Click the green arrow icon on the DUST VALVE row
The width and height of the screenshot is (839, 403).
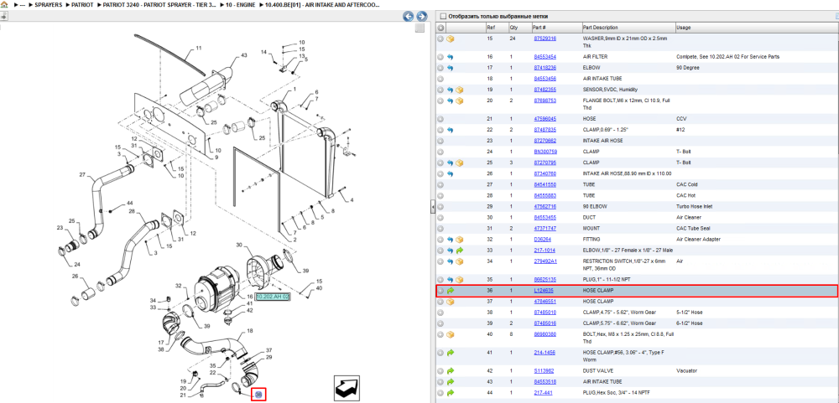pos(450,370)
